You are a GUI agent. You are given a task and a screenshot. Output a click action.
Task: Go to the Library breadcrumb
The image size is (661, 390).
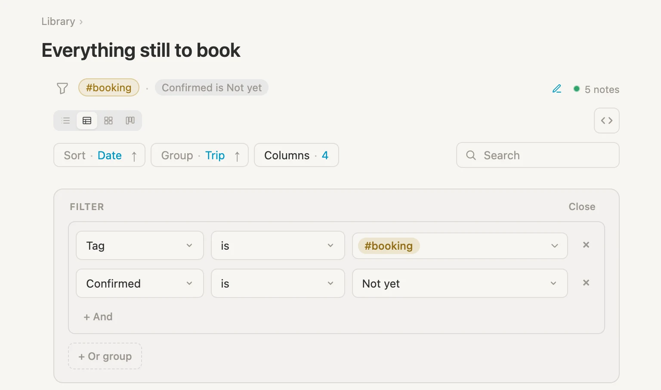[58, 22]
